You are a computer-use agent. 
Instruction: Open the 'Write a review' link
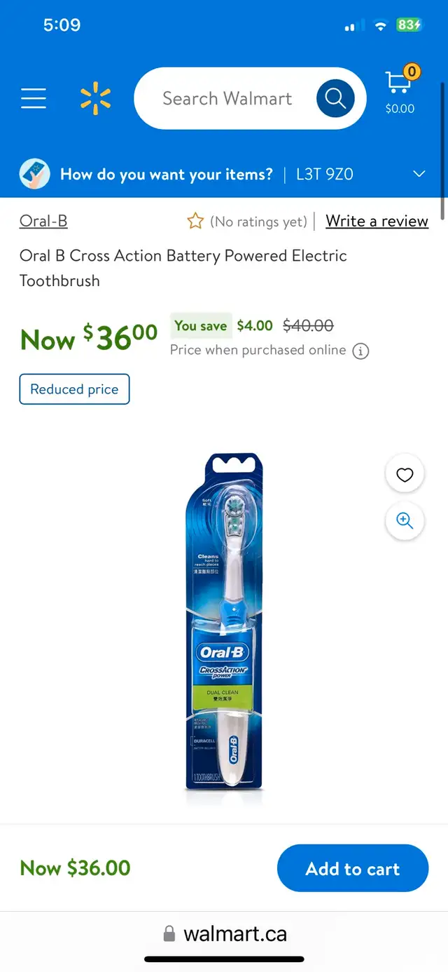[377, 221]
